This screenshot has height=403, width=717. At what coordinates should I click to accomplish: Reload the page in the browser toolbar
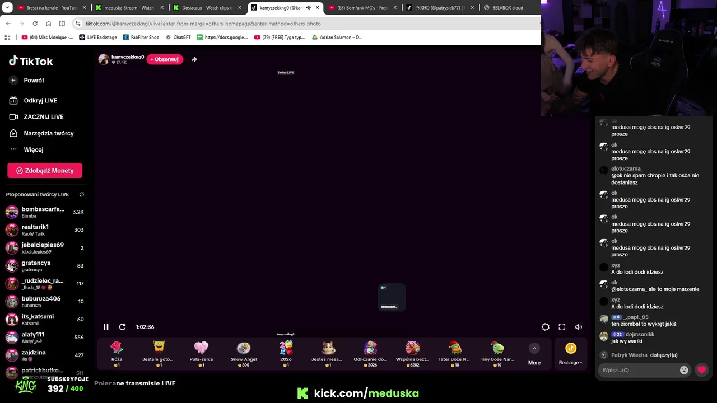(x=35, y=24)
